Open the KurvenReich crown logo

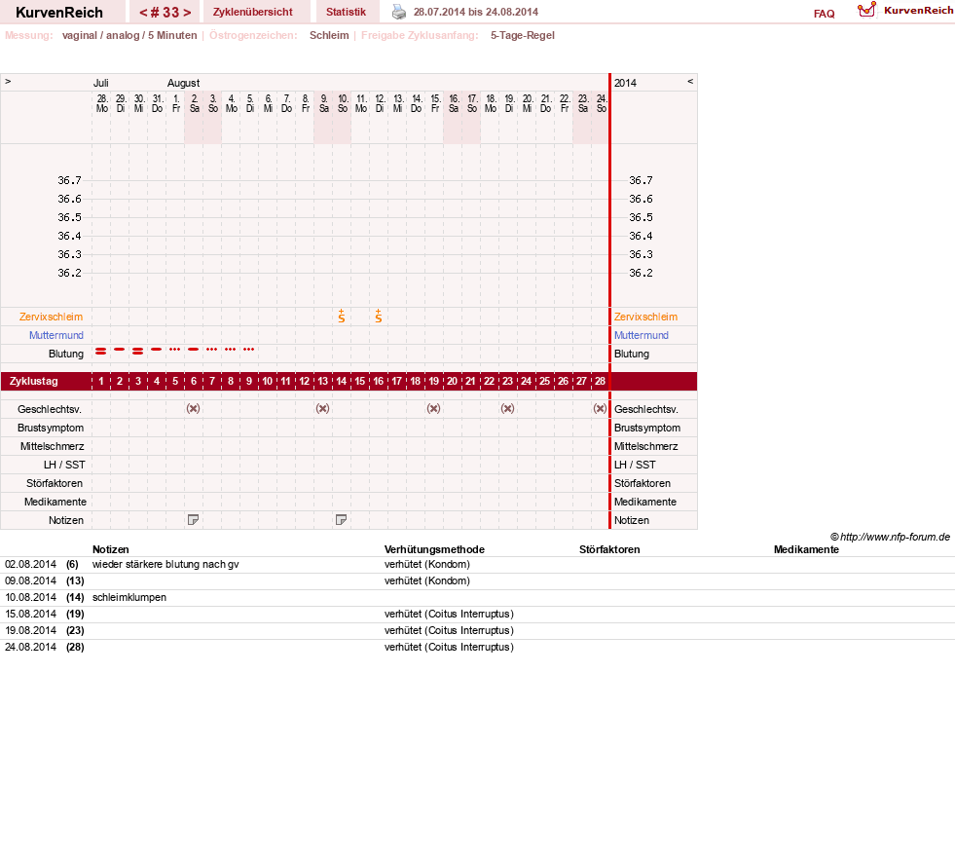pos(866,10)
